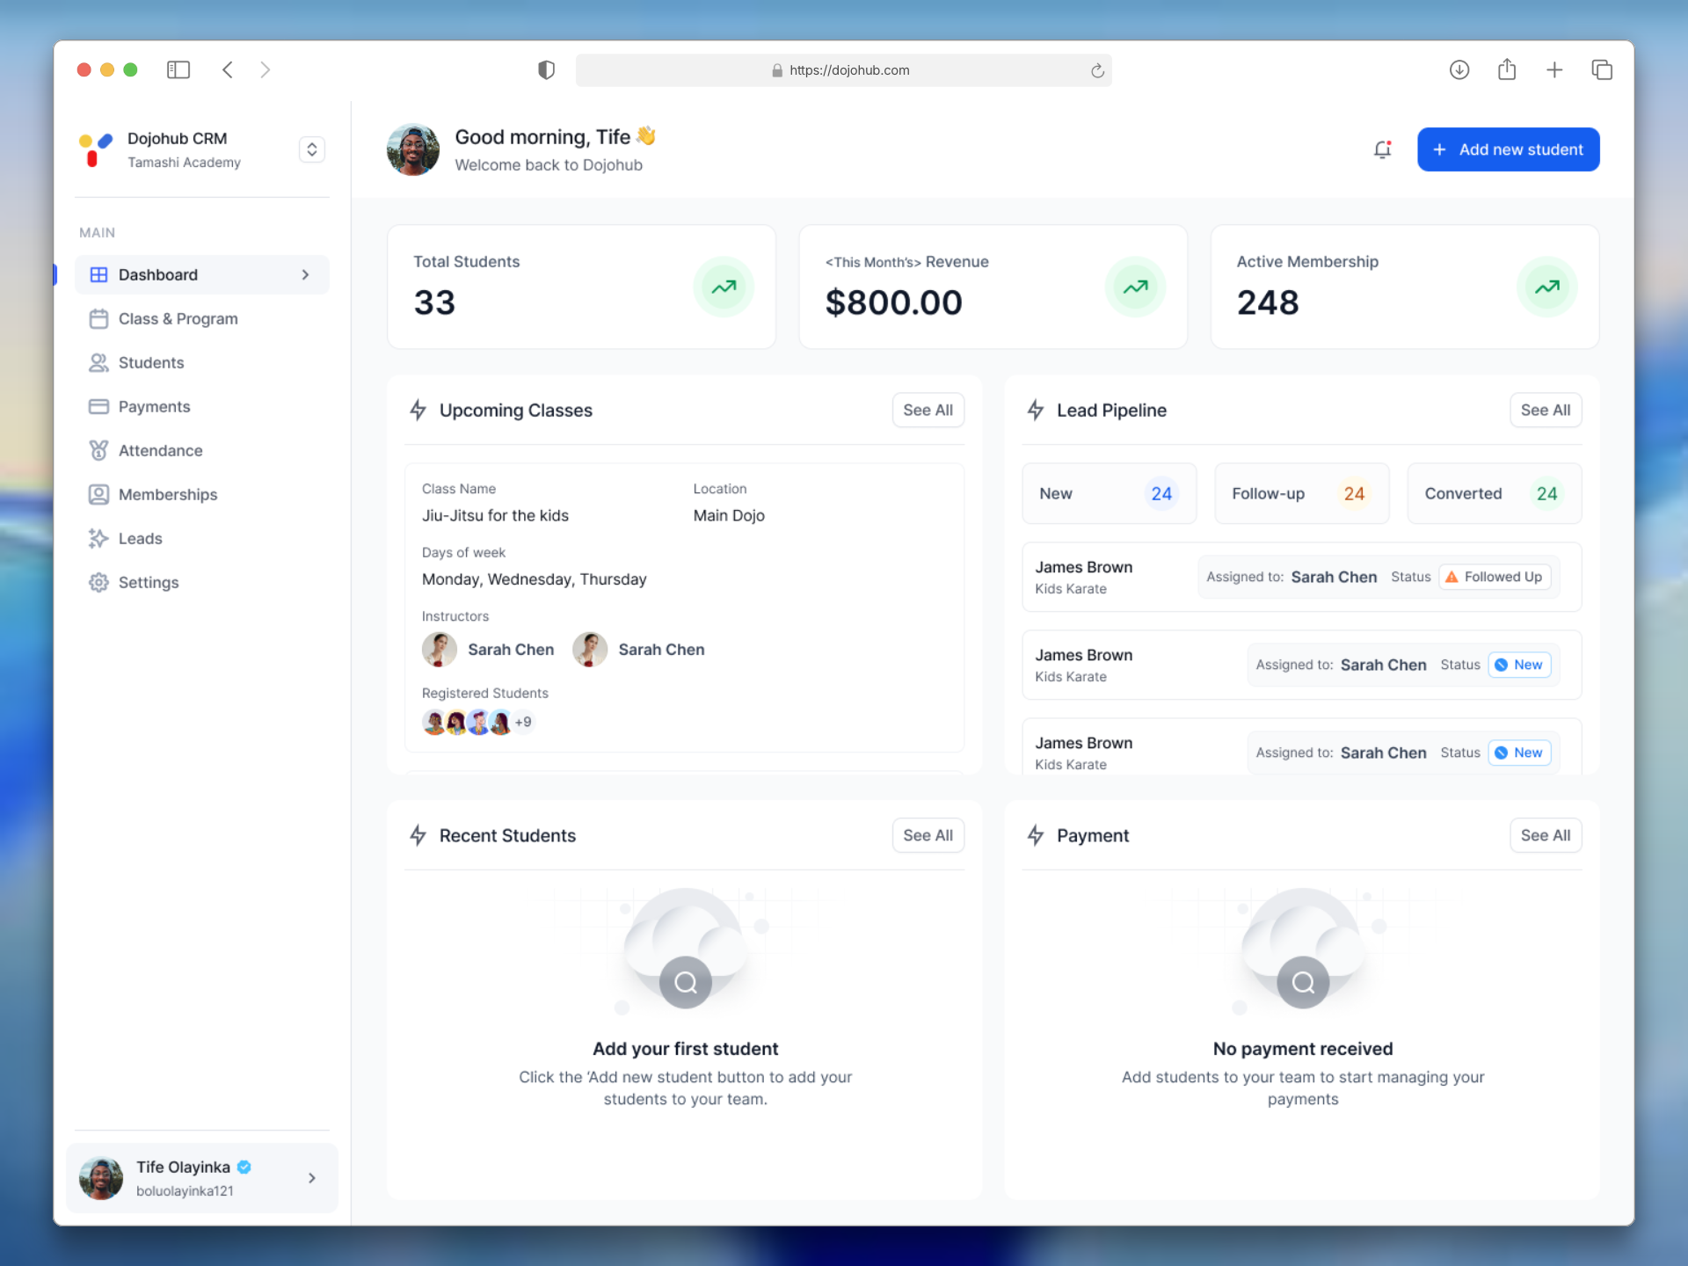This screenshot has width=1688, height=1266.
Task: Select the Attendance medal icon
Action: (99, 450)
